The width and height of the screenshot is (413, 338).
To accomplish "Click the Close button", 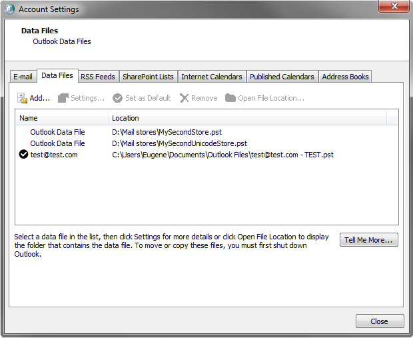I will click(x=380, y=321).
